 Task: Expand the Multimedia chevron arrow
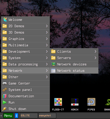pyautogui.click(x=47, y=45)
